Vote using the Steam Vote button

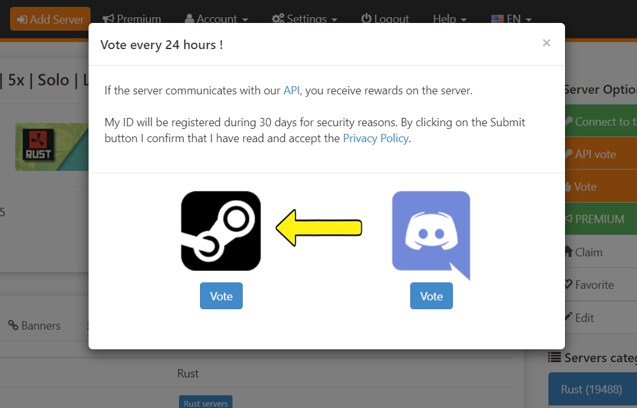coord(221,296)
